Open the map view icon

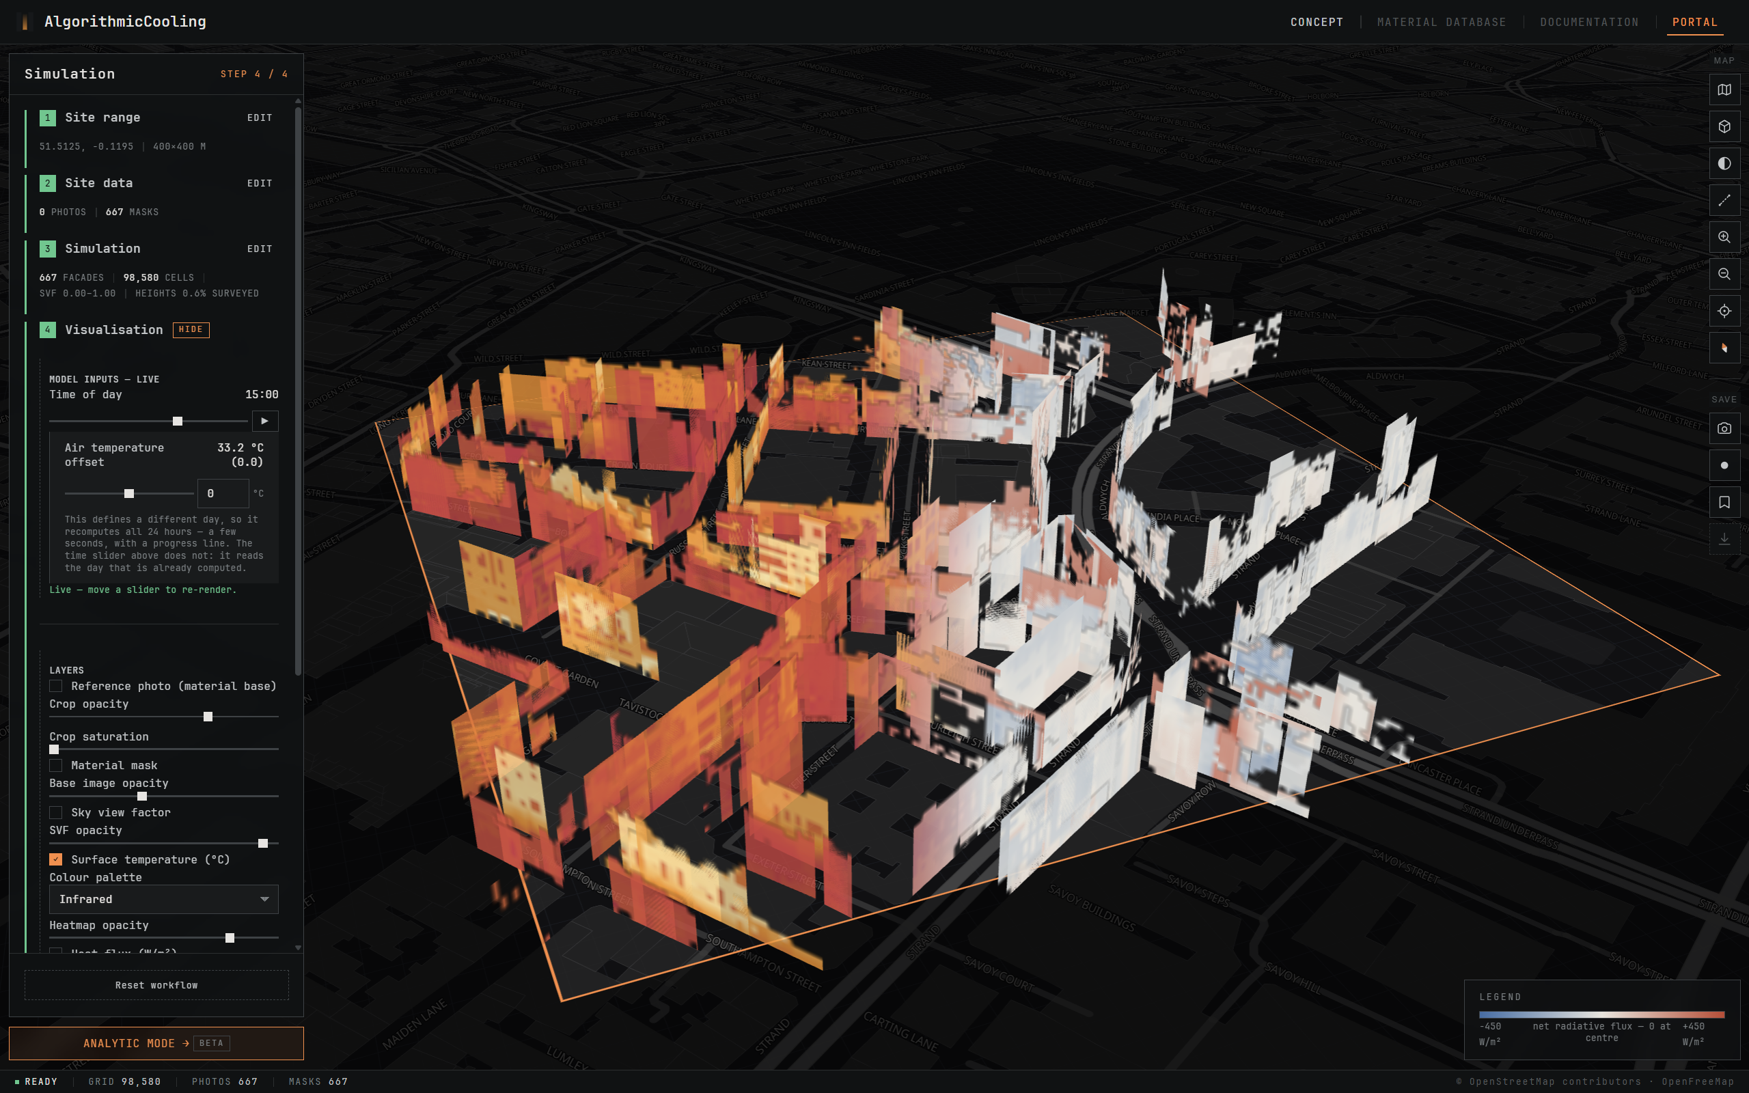pyautogui.click(x=1724, y=90)
